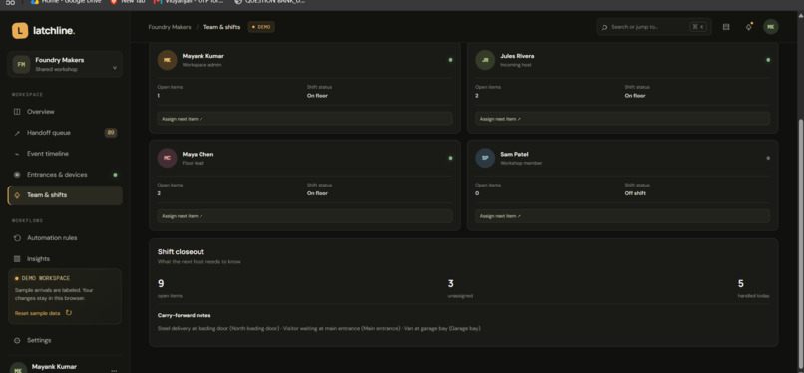
Task: Select the Event timeline icon
Action: 17,154
